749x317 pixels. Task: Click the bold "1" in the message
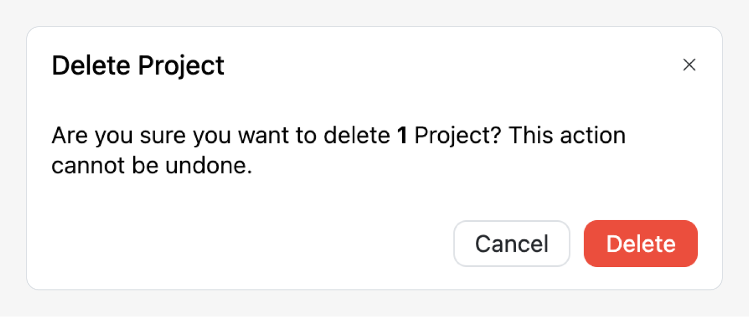pyautogui.click(x=402, y=136)
